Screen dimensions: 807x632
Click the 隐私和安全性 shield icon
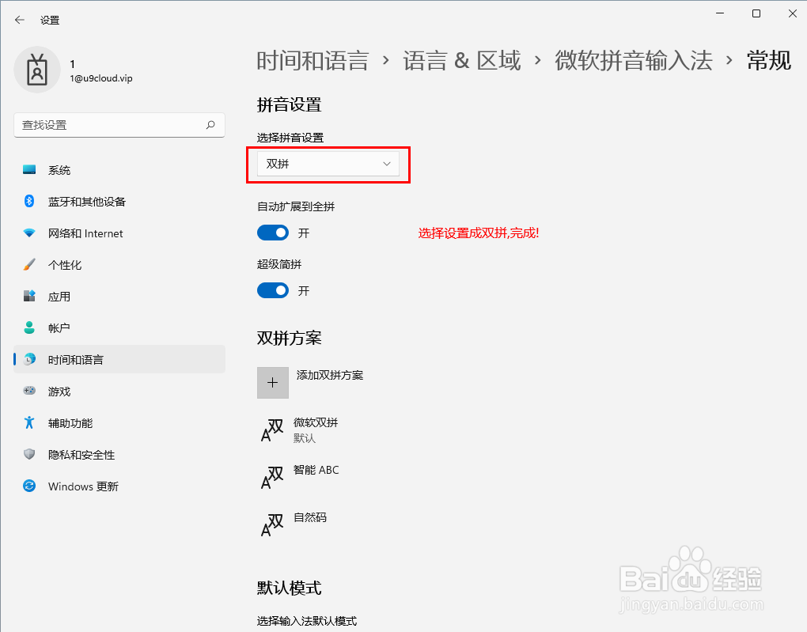click(x=29, y=454)
